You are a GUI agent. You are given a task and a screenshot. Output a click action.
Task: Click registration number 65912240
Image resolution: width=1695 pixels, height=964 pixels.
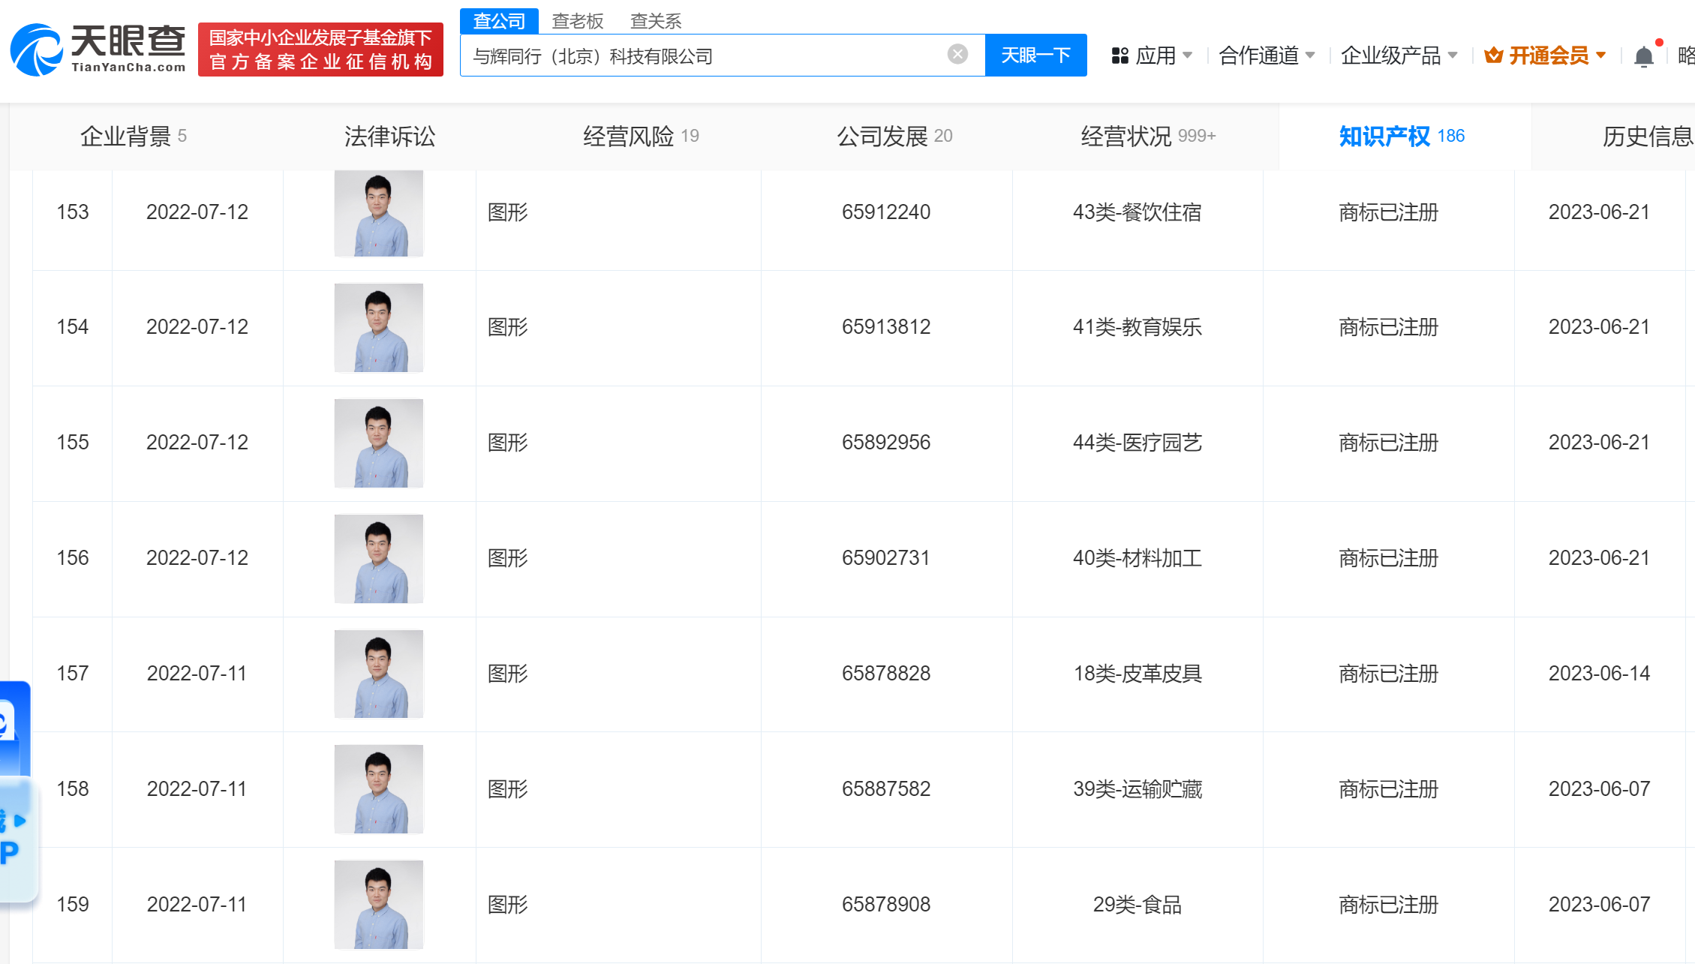tap(885, 212)
